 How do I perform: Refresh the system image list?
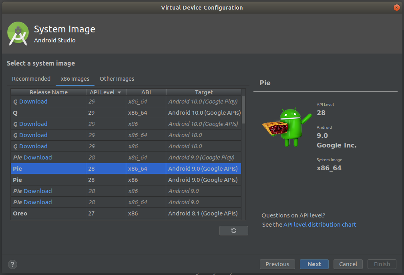[233, 230]
